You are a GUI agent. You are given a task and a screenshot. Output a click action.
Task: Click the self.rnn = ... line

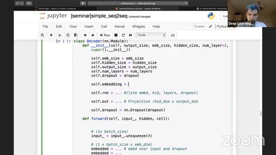(144, 93)
